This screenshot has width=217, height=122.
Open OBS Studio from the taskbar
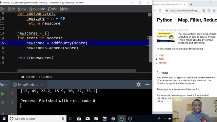(x=130, y=119)
